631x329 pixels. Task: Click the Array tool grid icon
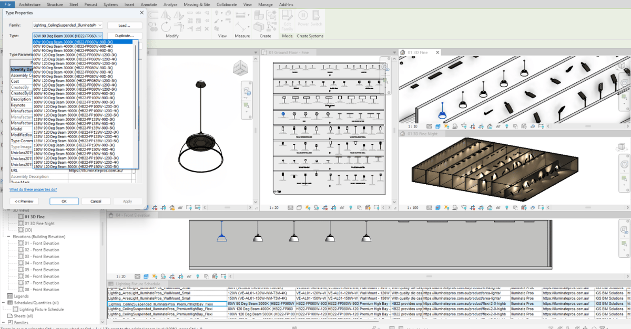(190, 21)
